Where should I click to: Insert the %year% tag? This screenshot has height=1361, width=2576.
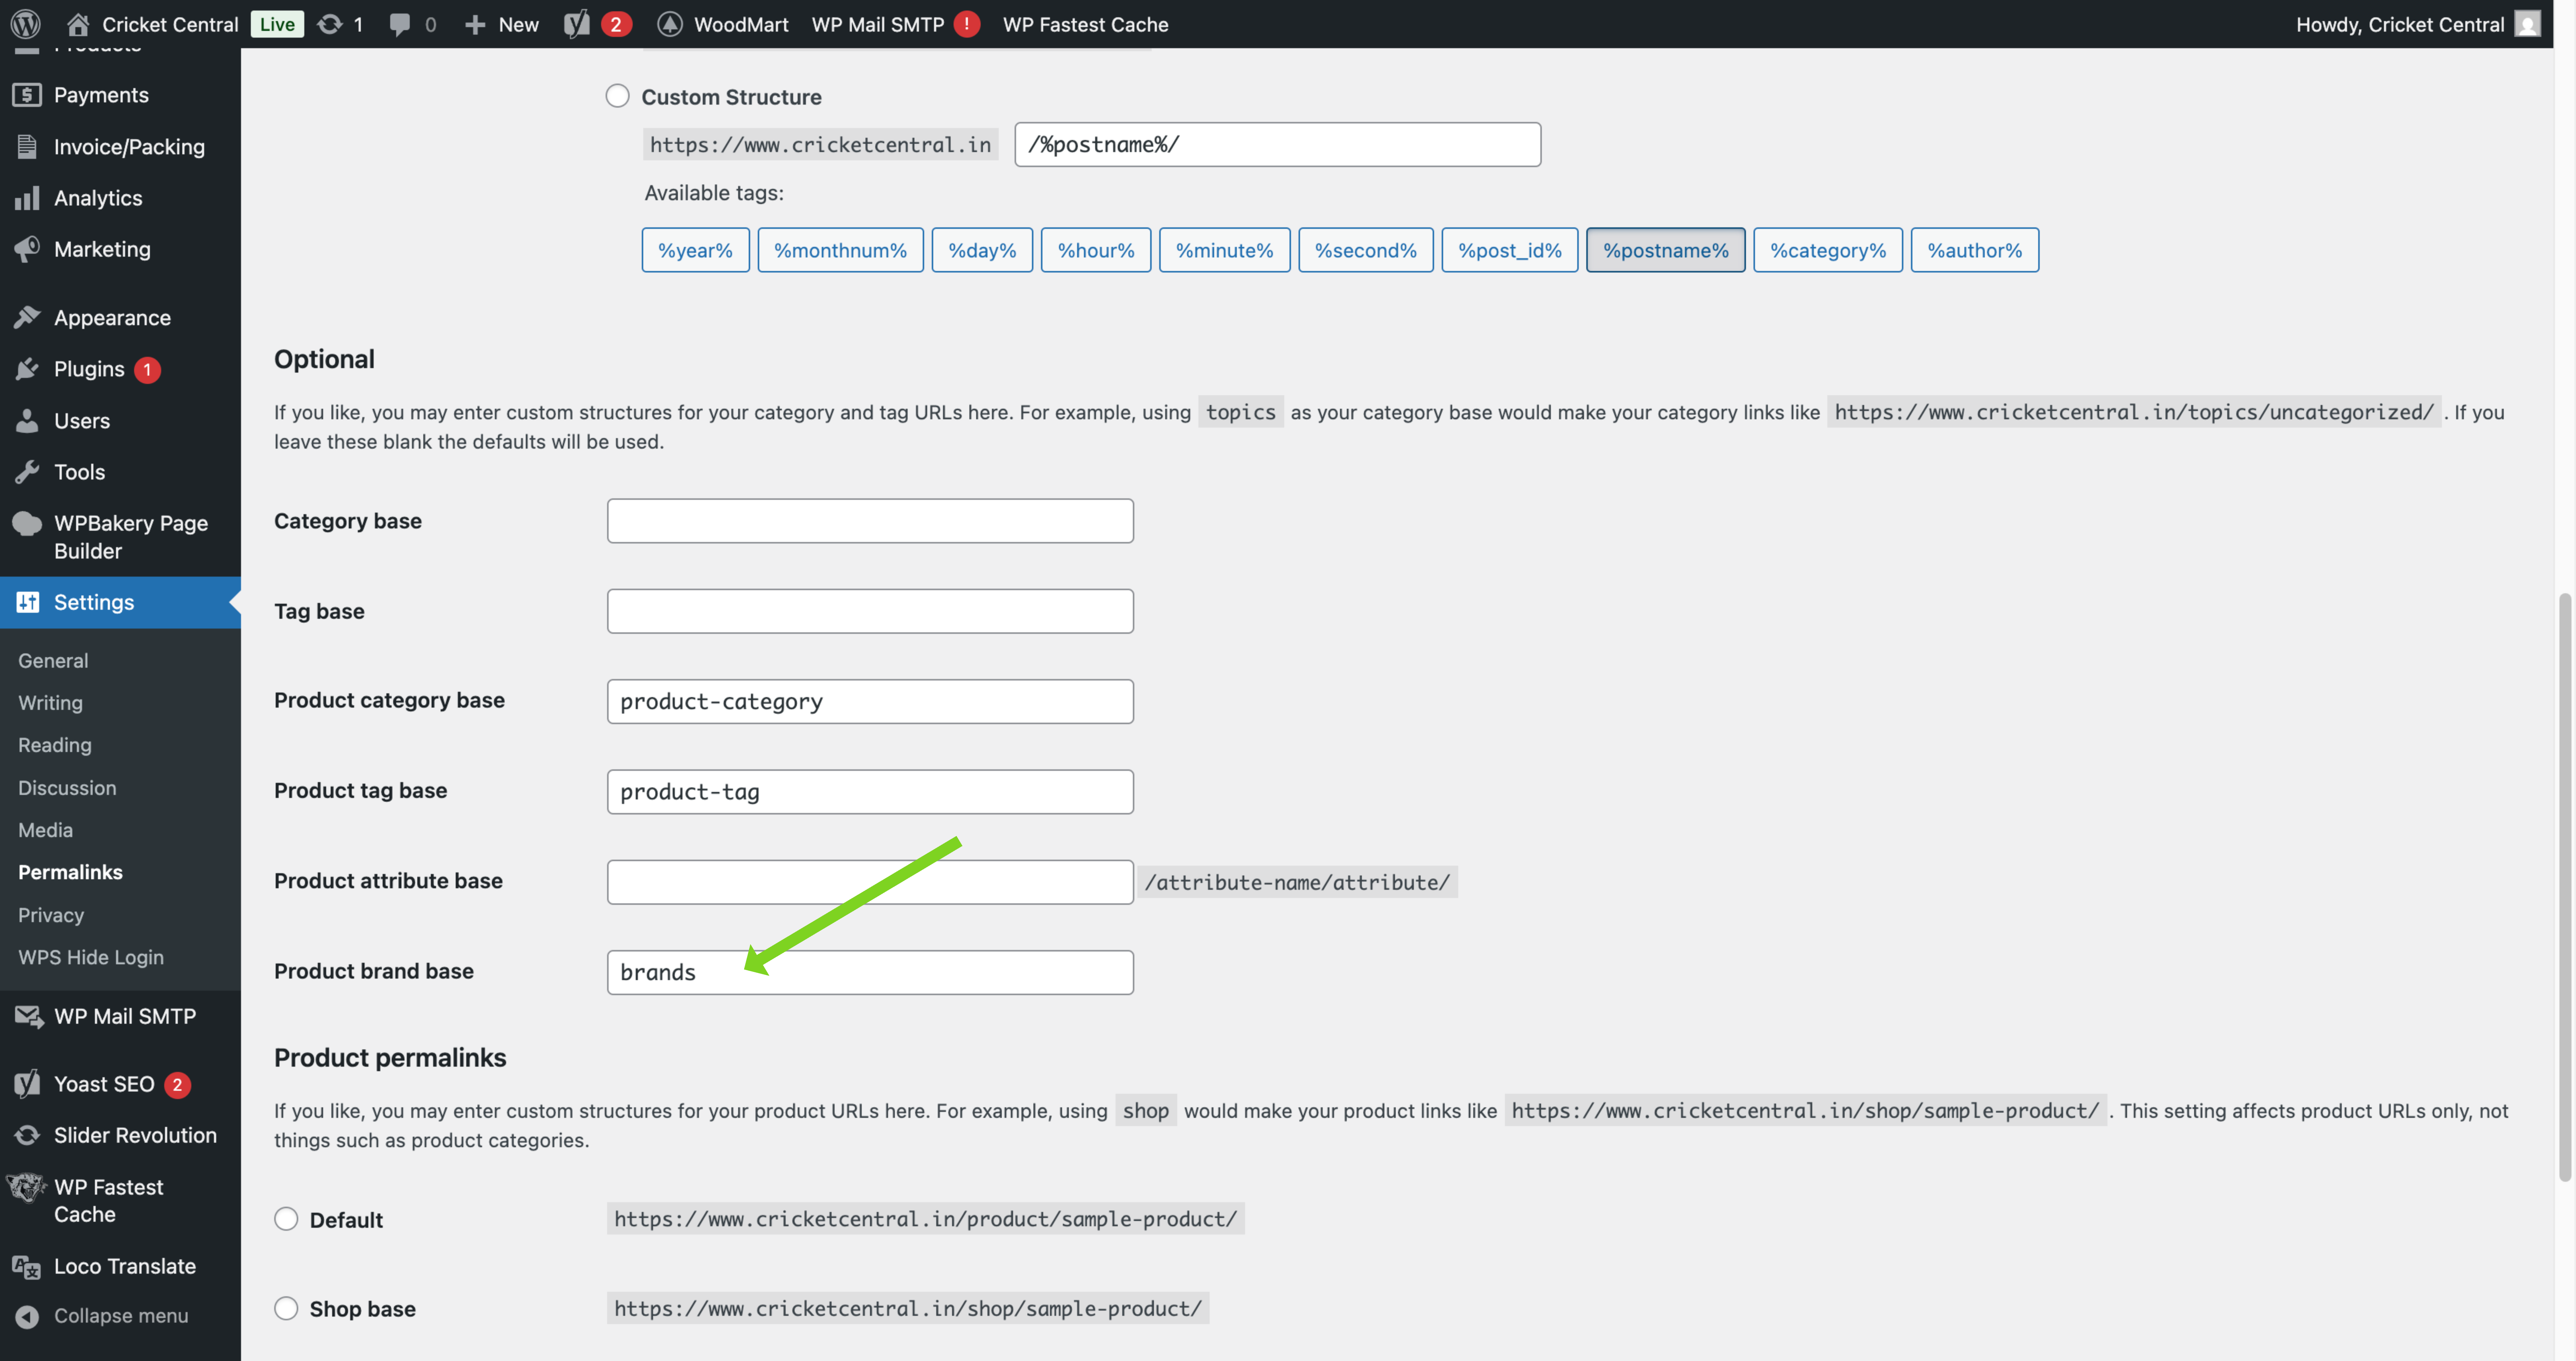[696, 250]
